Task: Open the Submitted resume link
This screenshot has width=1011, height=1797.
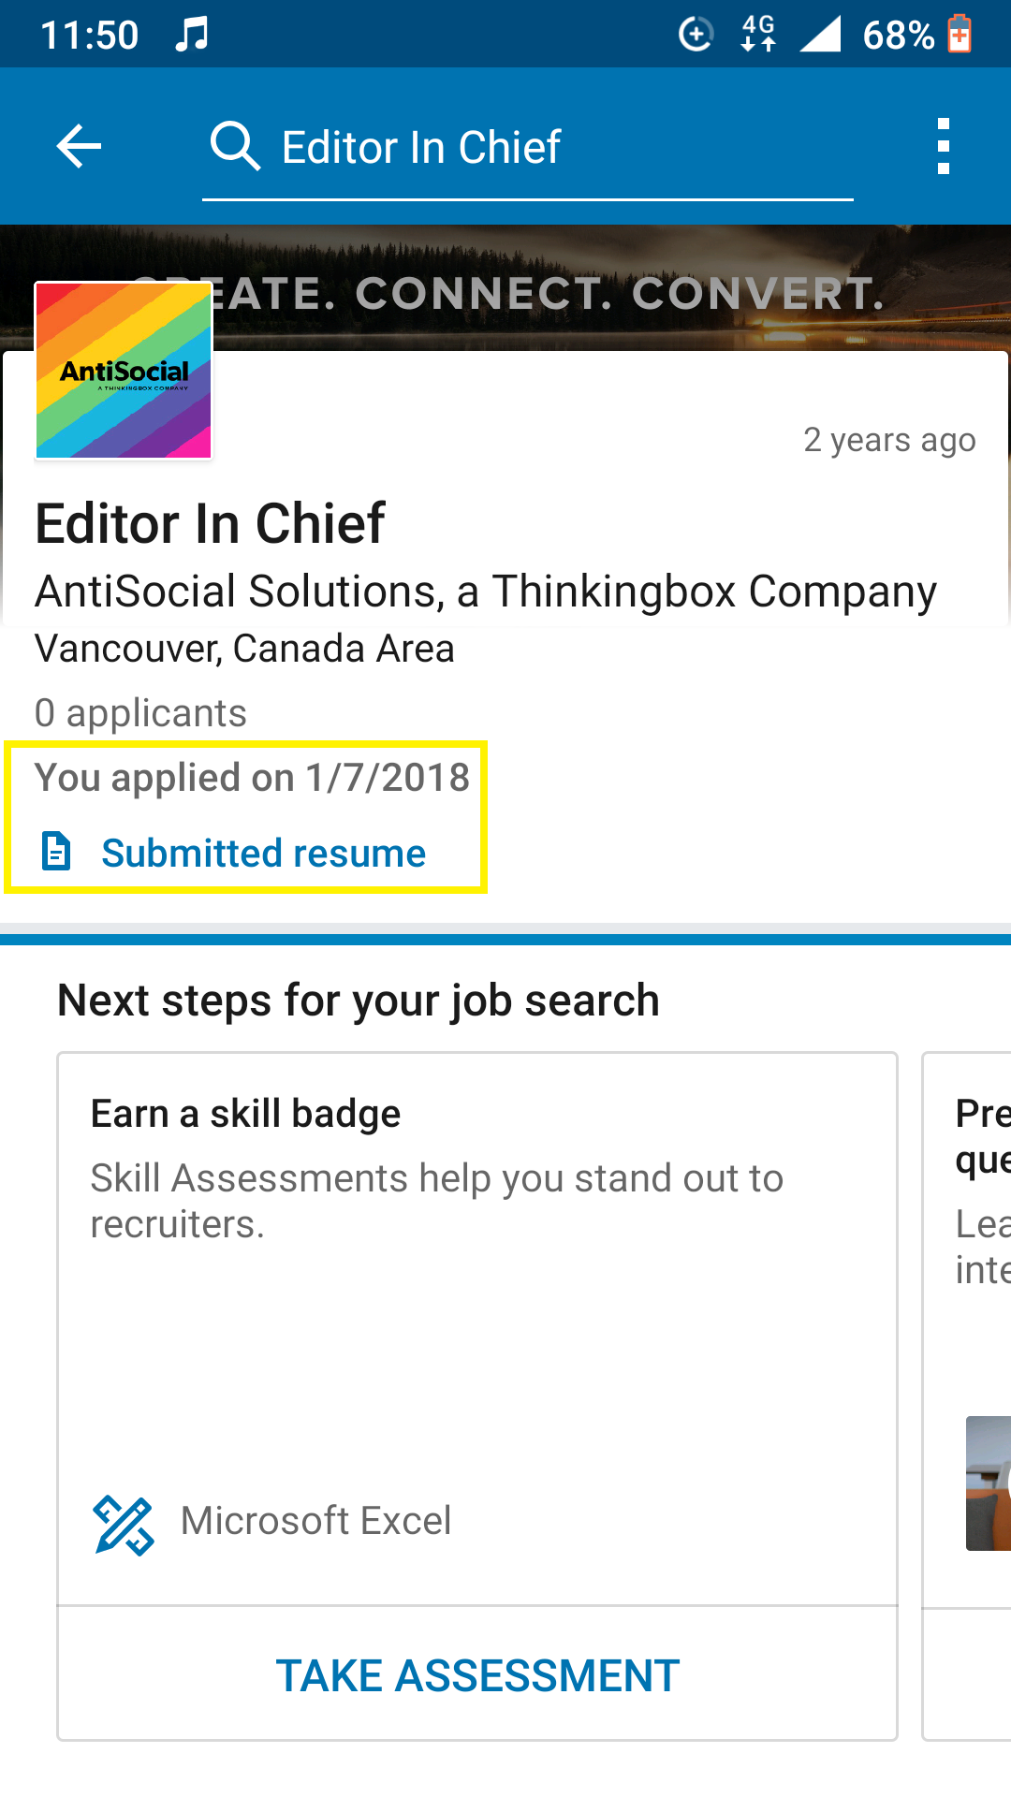Action: pos(263,853)
